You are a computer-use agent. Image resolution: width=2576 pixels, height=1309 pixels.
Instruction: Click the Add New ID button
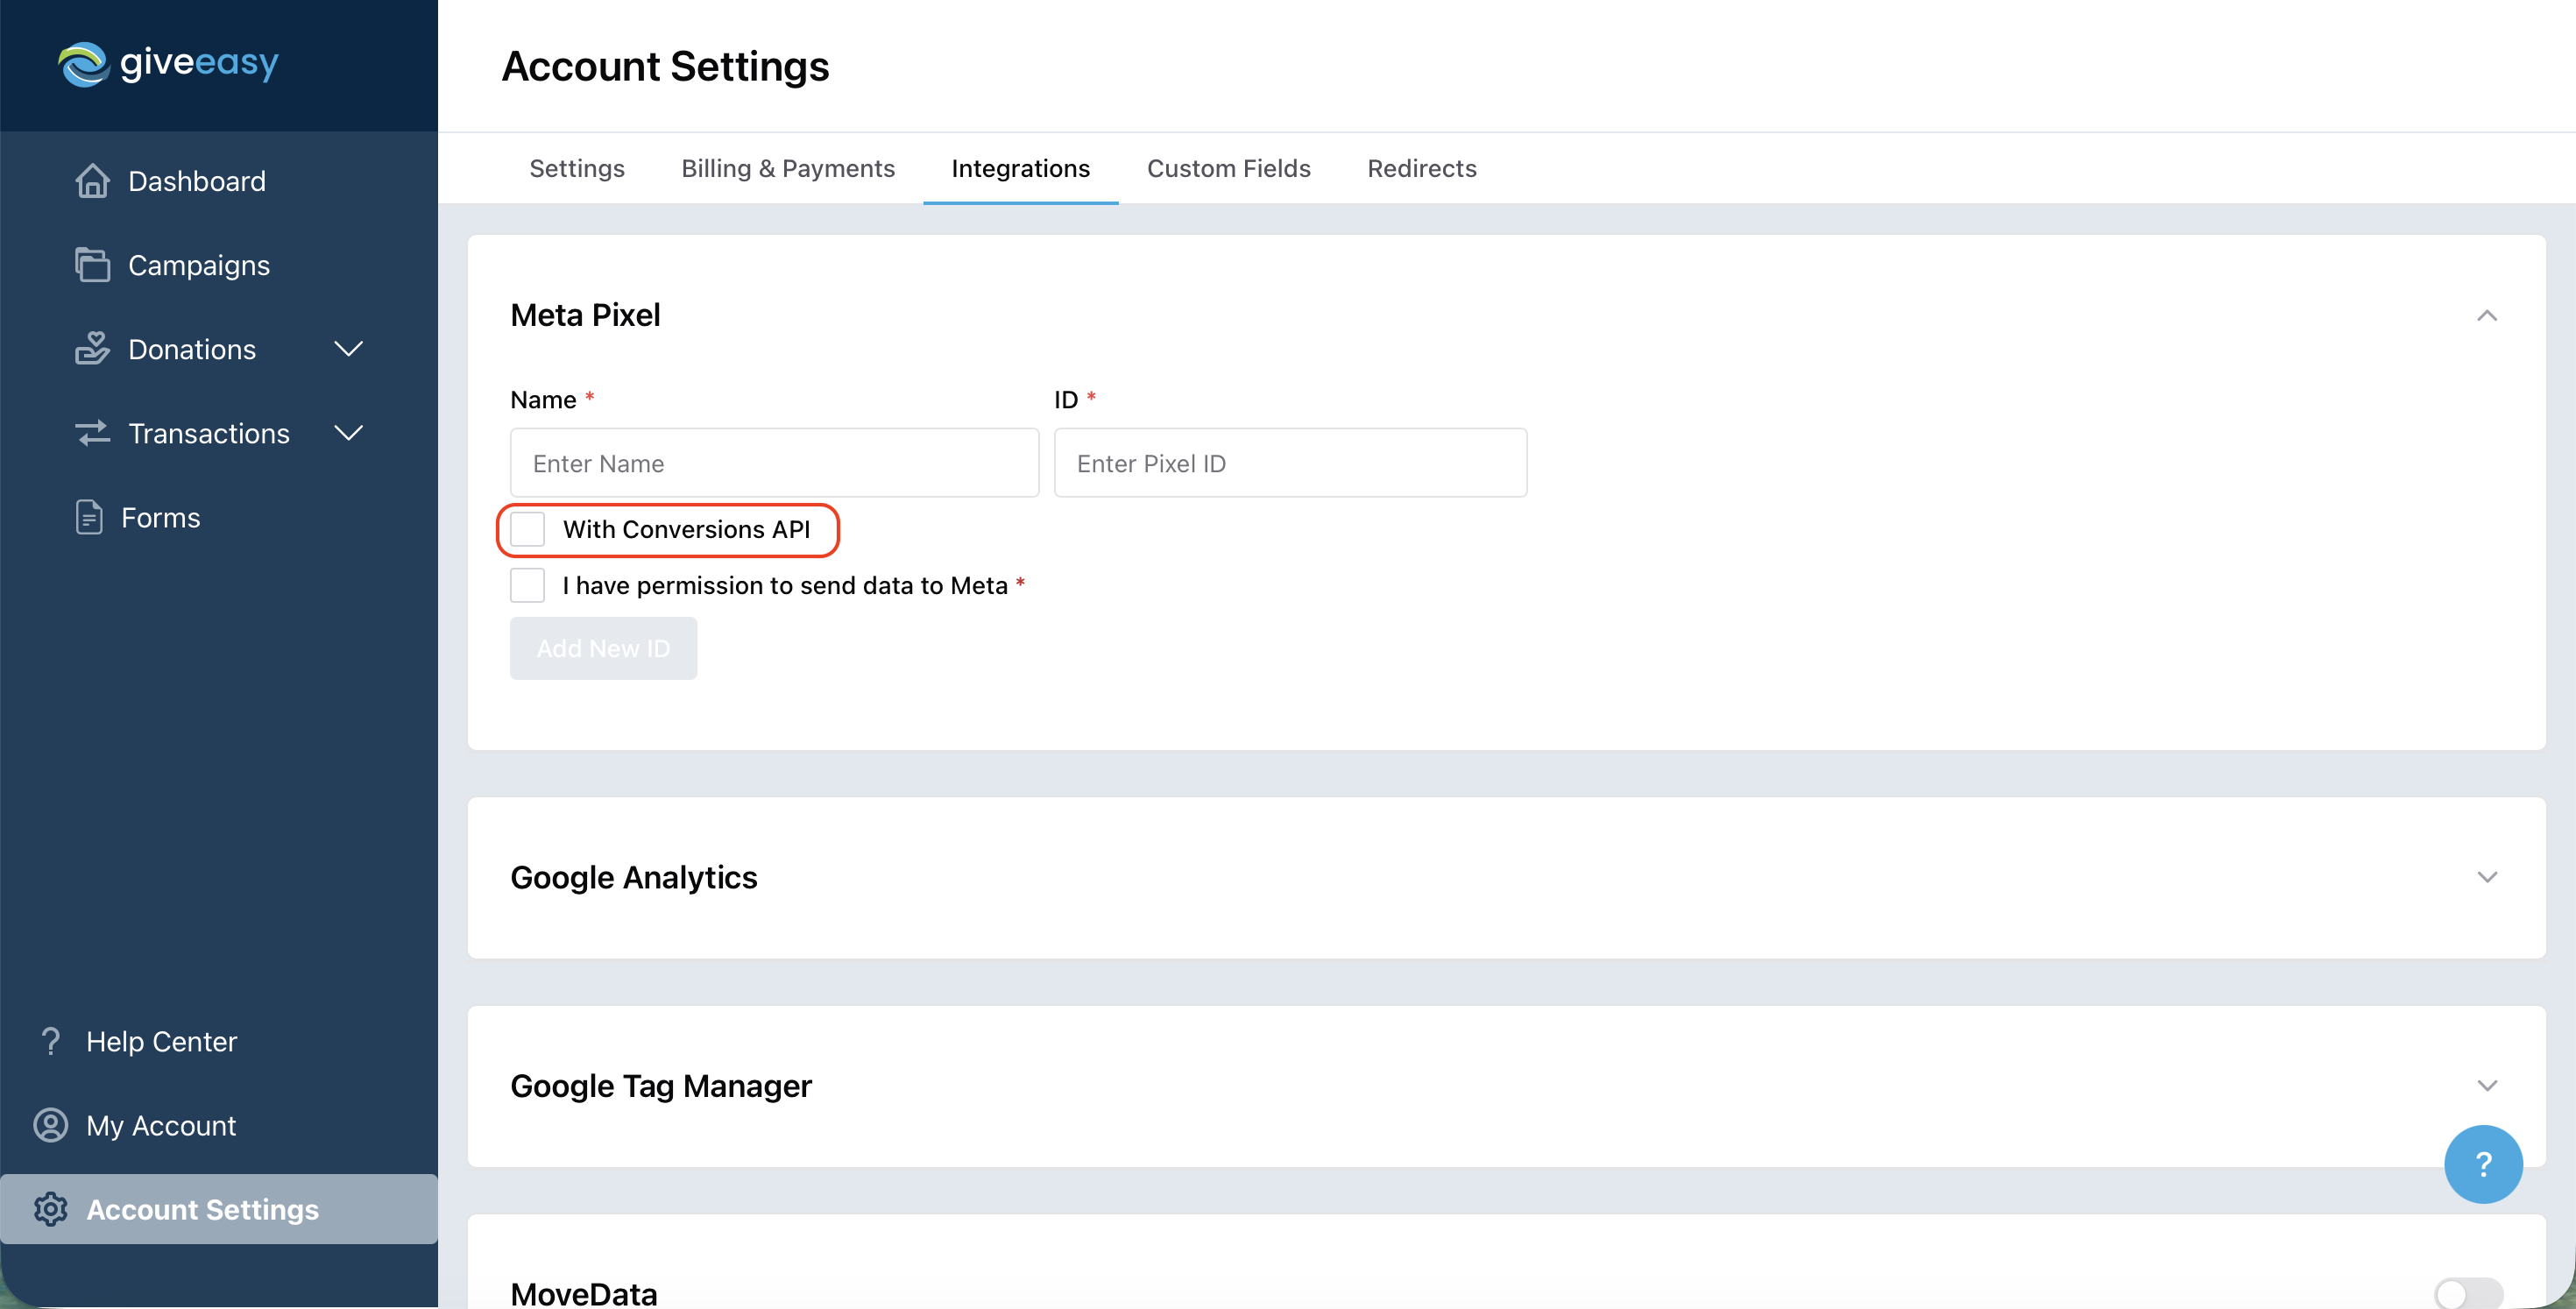tap(603, 648)
